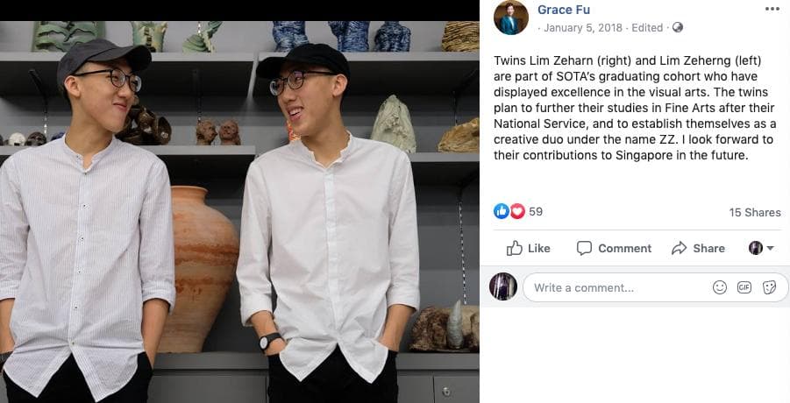Open the sticker picker in comment box
Viewport: 790px width, 403px height.
[x=769, y=287]
